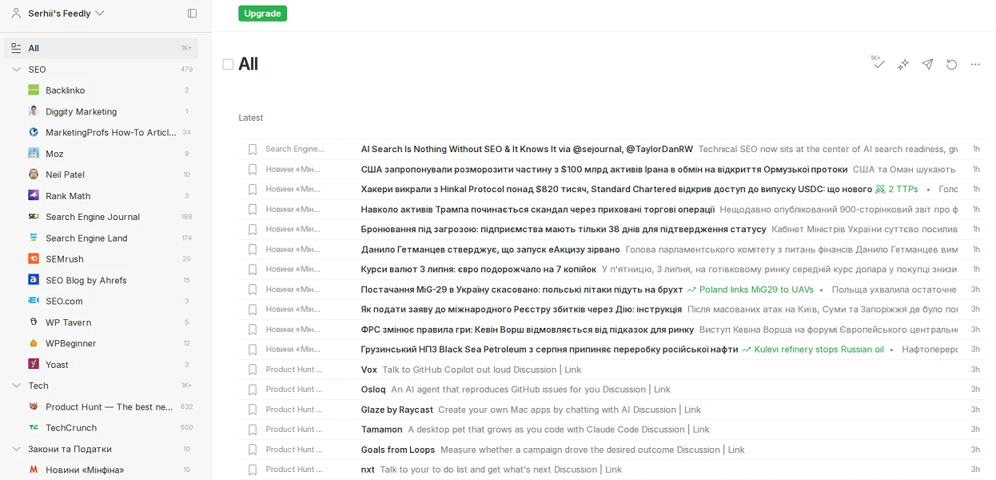Open the SEO Blog by Ahrefs icon

pos(34,280)
